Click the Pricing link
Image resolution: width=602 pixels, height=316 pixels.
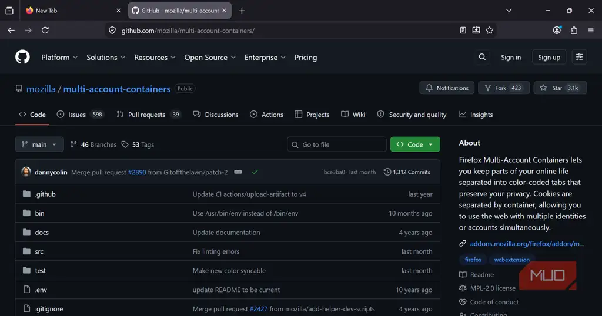coord(306,57)
